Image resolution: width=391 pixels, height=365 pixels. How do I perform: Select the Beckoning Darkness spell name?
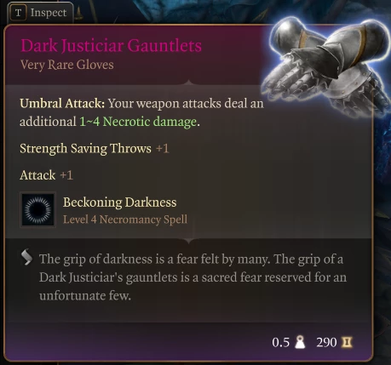click(120, 202)
